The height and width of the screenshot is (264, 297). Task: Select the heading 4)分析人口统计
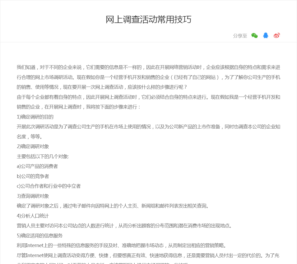(x=33, y=216)
